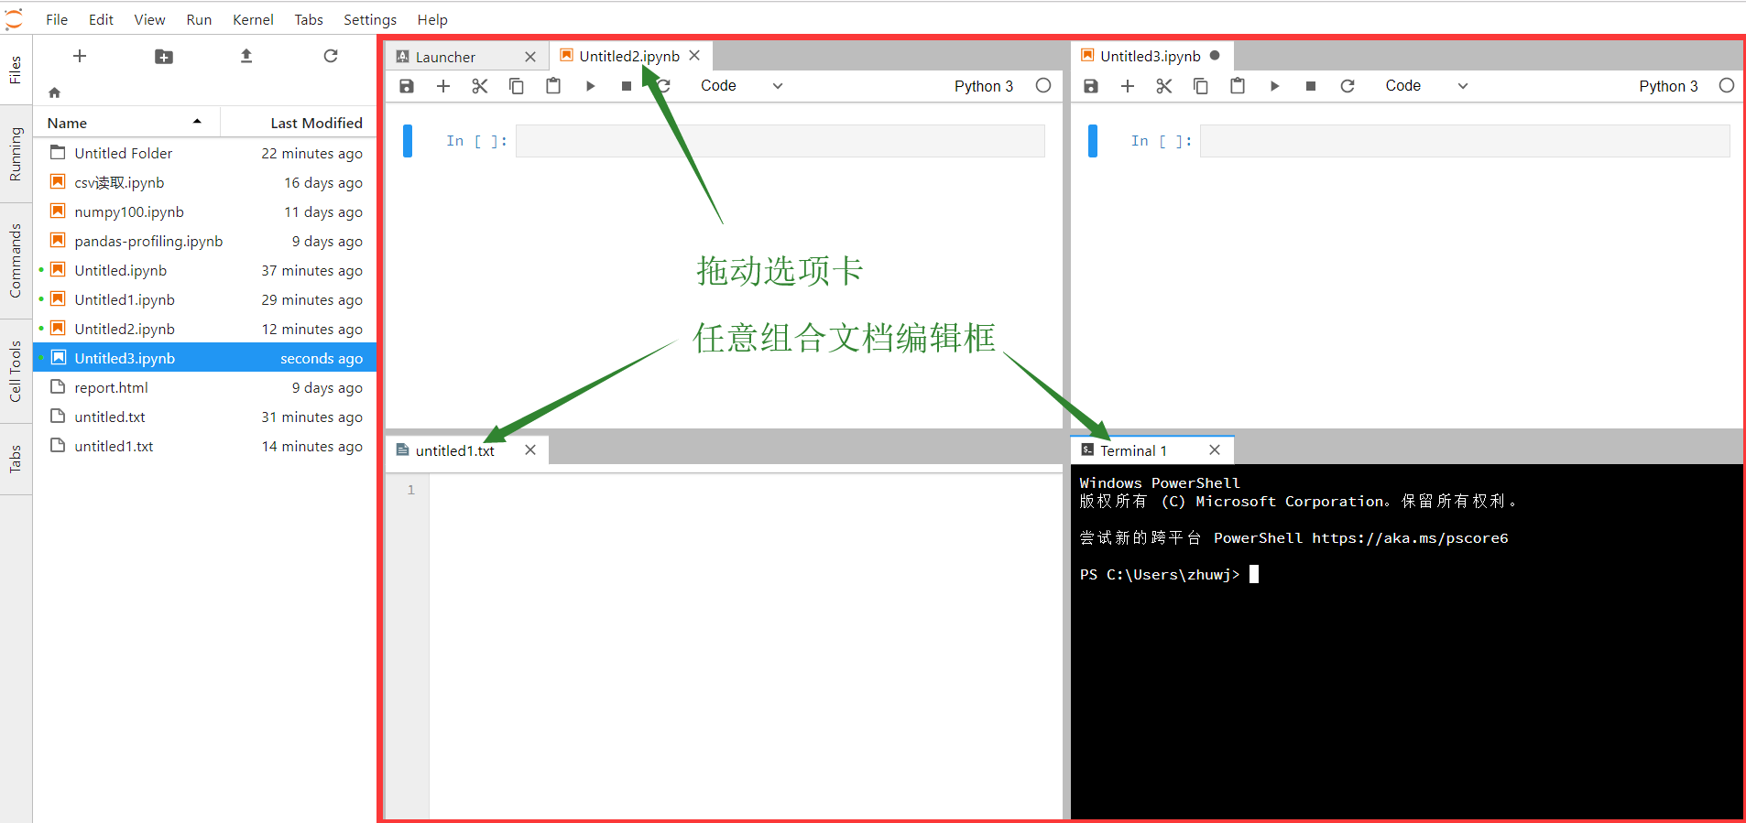Select the Untitled2.ipynb tab
The width and height of the screenshot is (1746, 823).
coord(629,56)
